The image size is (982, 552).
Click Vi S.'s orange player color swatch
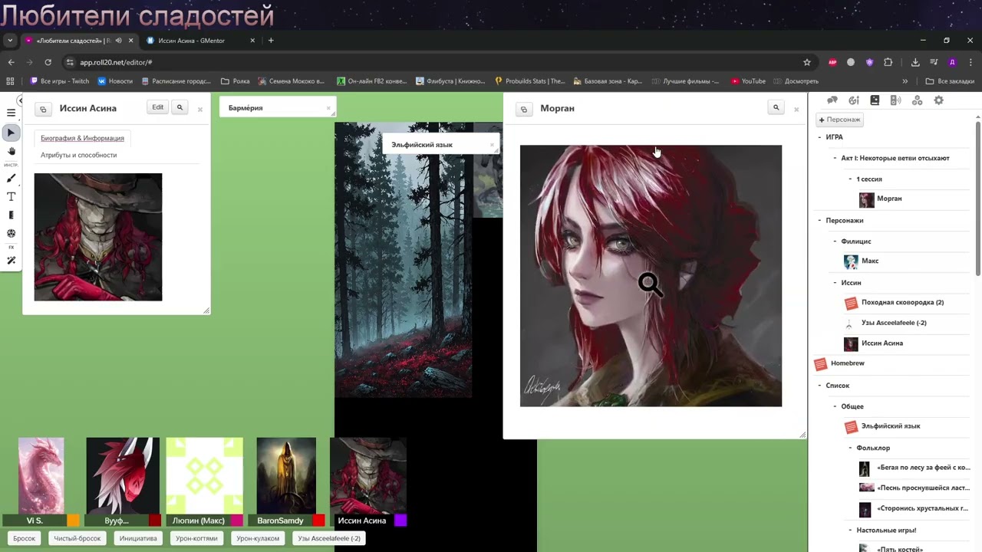point(73,521)
